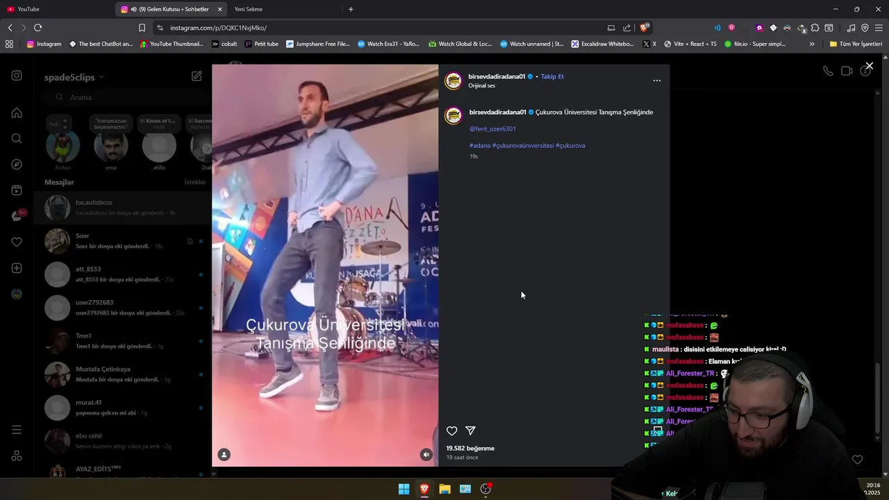889x500 pixels.
Task: Open Instagram bookmark in bookmarks bar
Action: pyautogui.click(x=44, y=44)
